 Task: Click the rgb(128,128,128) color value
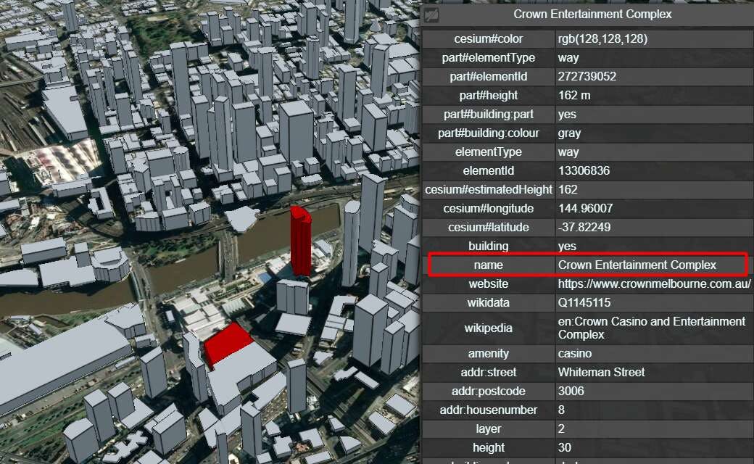pos(602,39)
